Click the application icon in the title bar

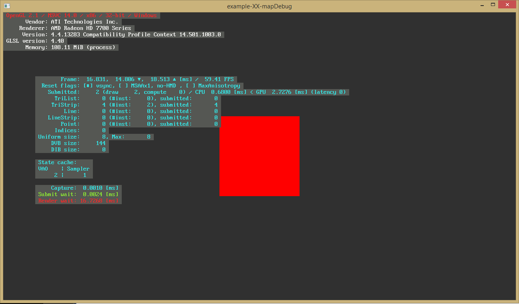point(6,6)
